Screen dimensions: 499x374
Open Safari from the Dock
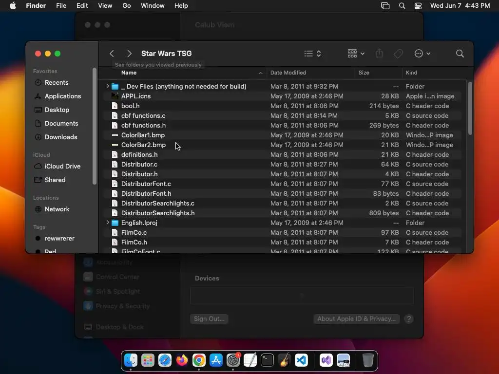pyautogui.click(x=165, y=360)
